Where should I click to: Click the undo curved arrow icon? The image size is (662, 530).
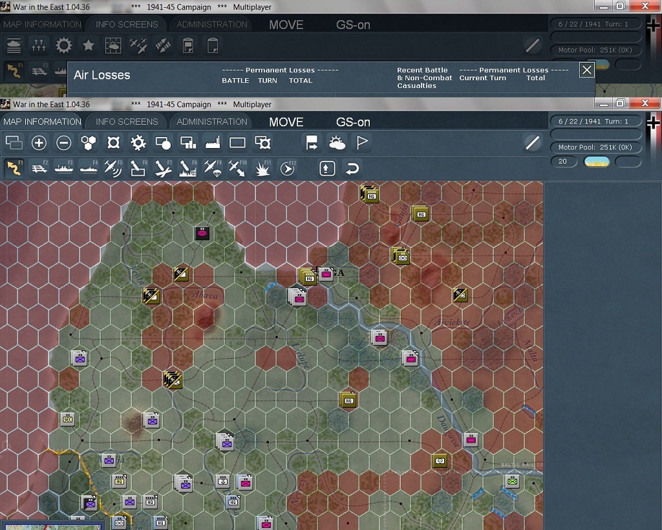point(352,168)
